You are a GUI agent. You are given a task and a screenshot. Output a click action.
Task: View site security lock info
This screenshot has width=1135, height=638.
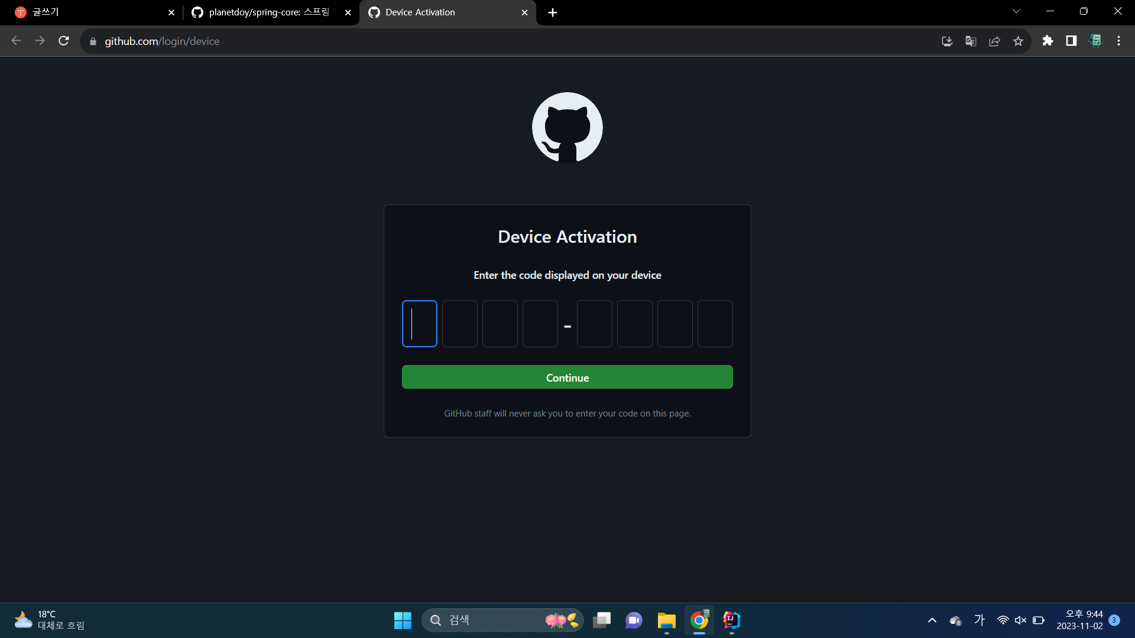tap(93, 41)
